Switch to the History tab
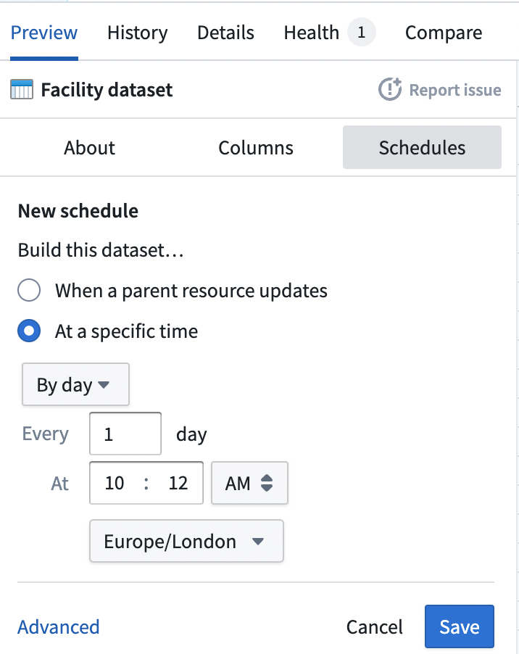 click(137, 32)
